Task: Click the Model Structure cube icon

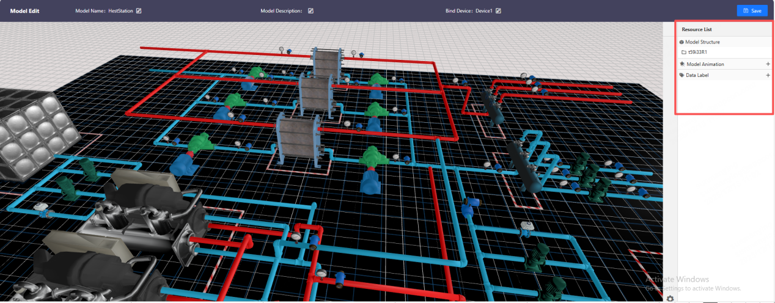Action: [681, 42]
